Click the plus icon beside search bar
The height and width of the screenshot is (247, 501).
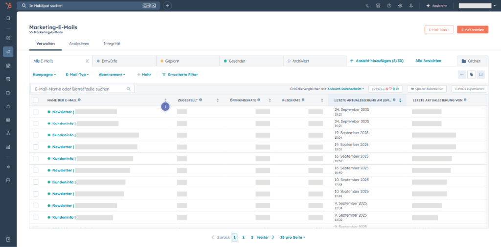[x=167, y=6]
